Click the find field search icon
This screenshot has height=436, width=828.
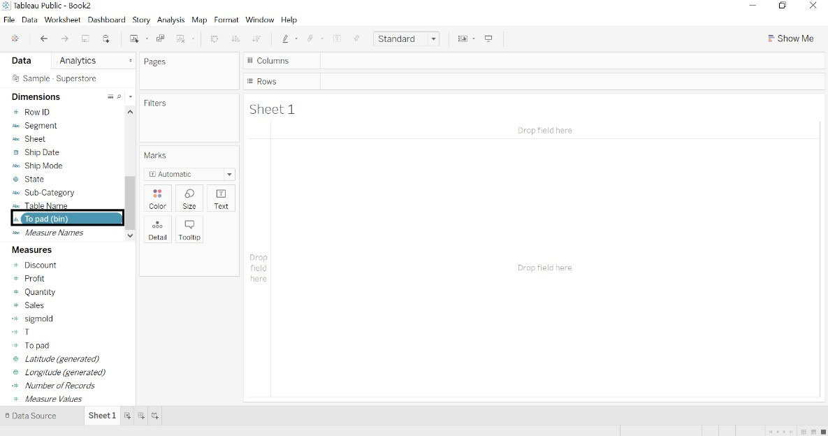[119, 96]
